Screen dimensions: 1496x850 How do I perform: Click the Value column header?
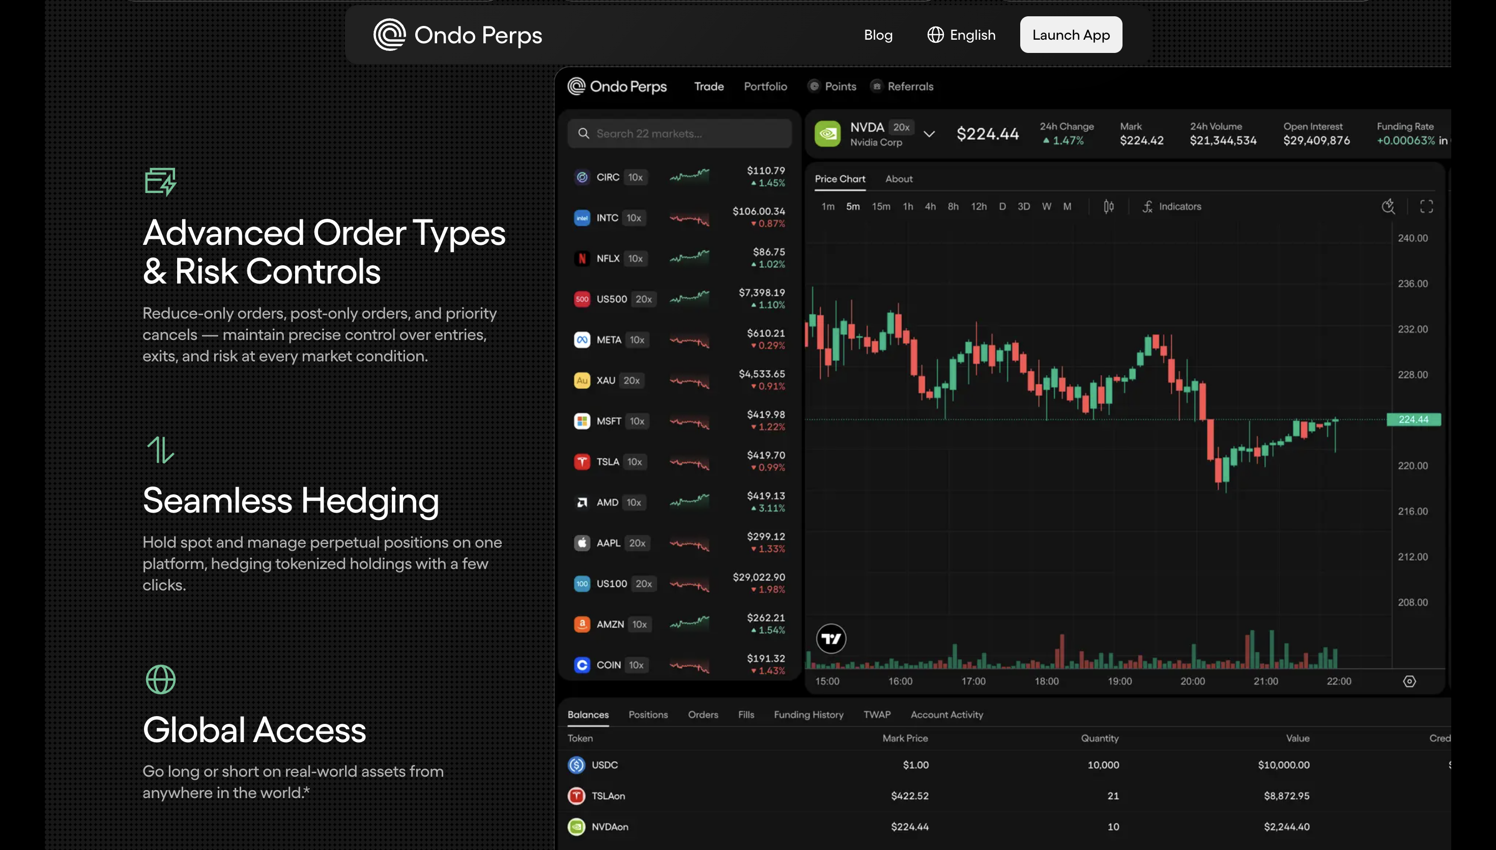(x=1298, y=739)
